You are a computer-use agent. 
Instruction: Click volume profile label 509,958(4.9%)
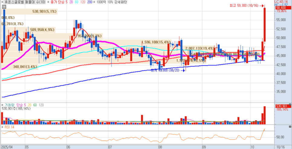(42, 30)
